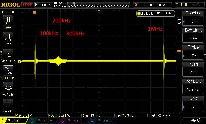Select channel 4 tab showing 5.00 V
The height and width of the screenshot is (124, 206).
pyautogui.click(x=104, y=121)
